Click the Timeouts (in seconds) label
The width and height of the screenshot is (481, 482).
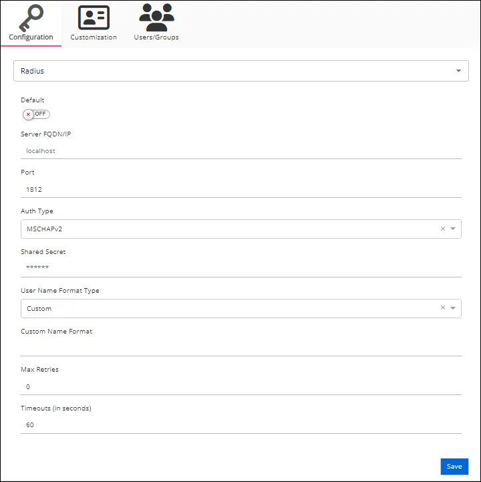[x=56, y=408]
